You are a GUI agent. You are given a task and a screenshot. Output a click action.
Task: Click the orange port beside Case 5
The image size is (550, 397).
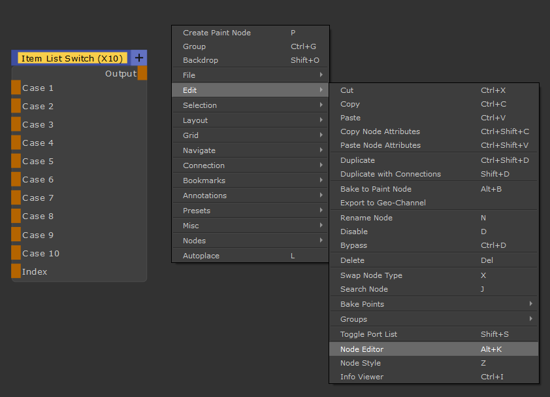click(16, 161)
